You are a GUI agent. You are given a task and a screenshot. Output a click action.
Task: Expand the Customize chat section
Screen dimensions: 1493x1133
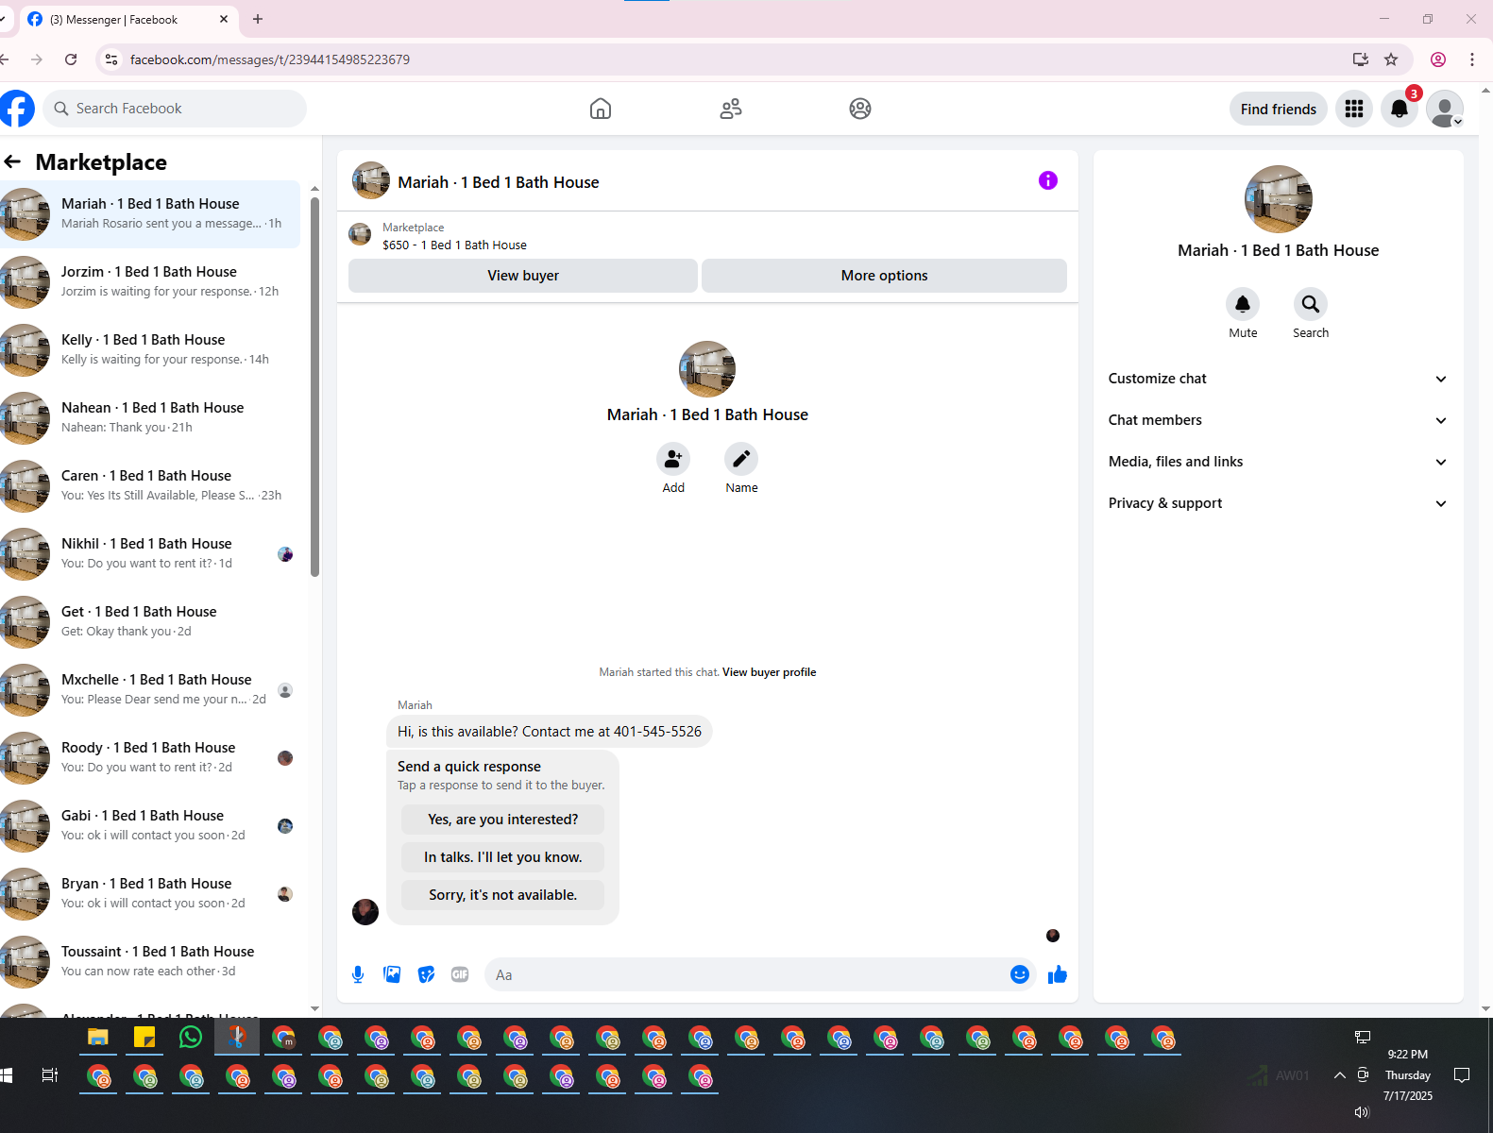(x=1278, y=379)
